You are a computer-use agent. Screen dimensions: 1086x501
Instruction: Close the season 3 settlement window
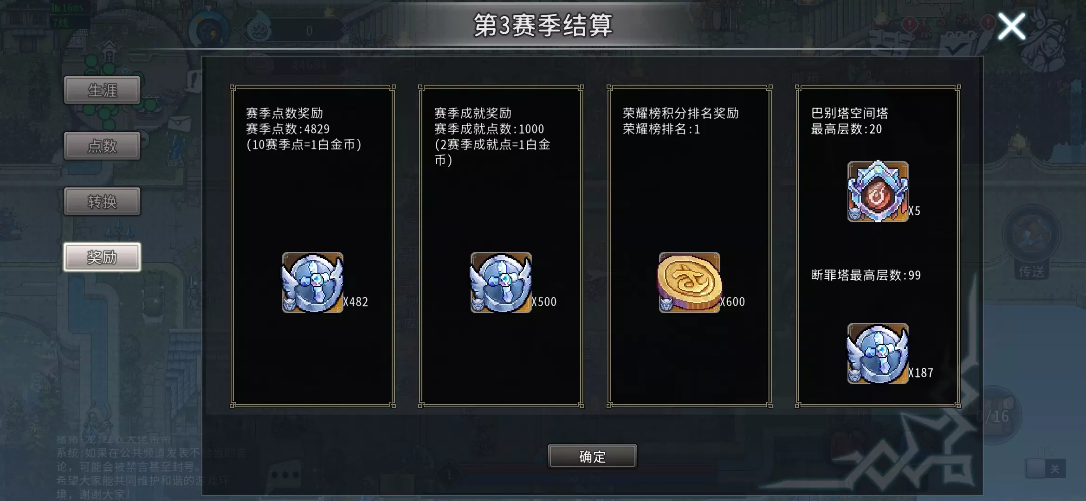[1011, 26]
